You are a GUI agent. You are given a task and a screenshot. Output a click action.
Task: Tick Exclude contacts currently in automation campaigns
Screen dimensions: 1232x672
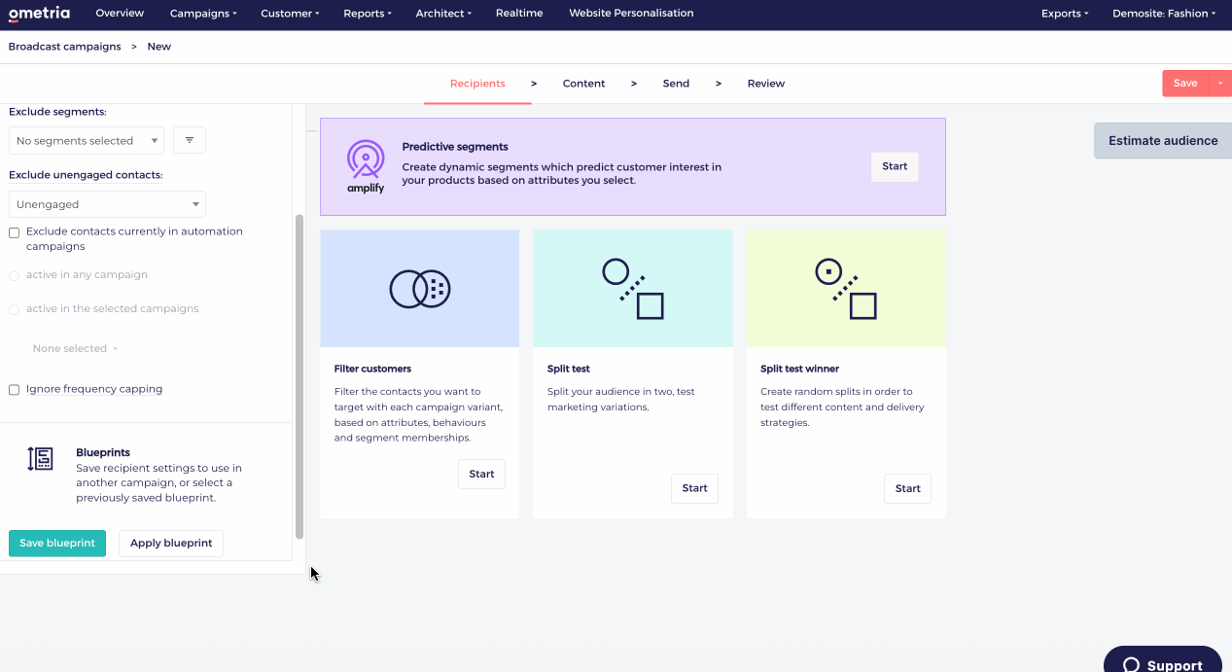(x=14, y=233)
